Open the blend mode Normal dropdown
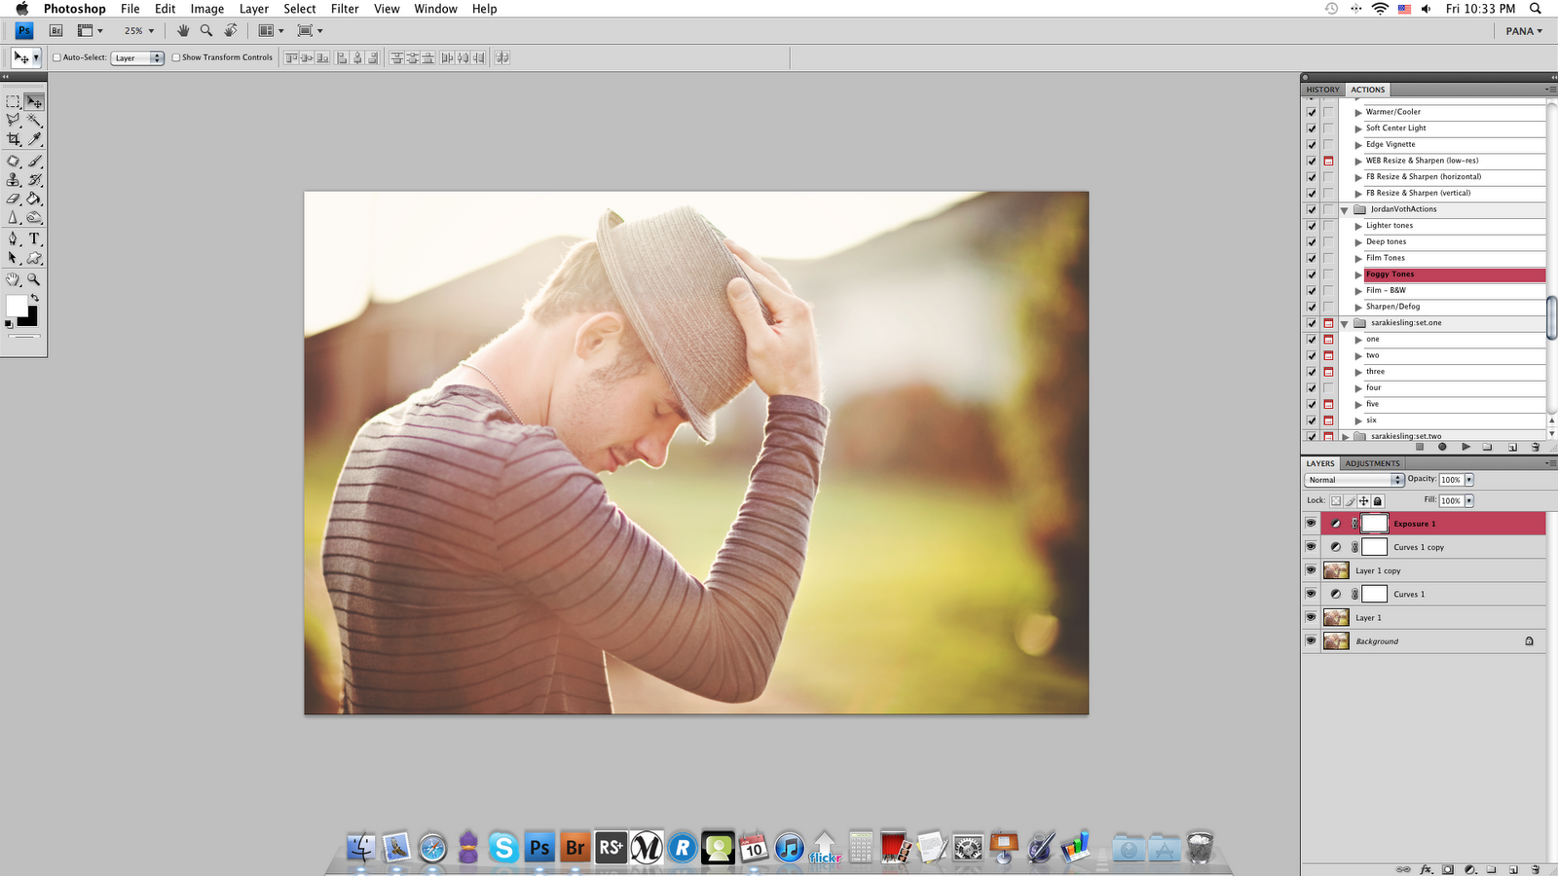 coord(1354,480)
